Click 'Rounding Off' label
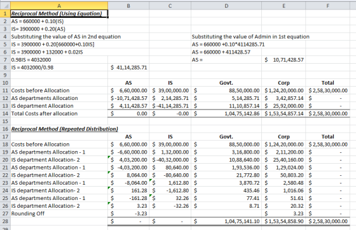 click(x=28, y=213)
